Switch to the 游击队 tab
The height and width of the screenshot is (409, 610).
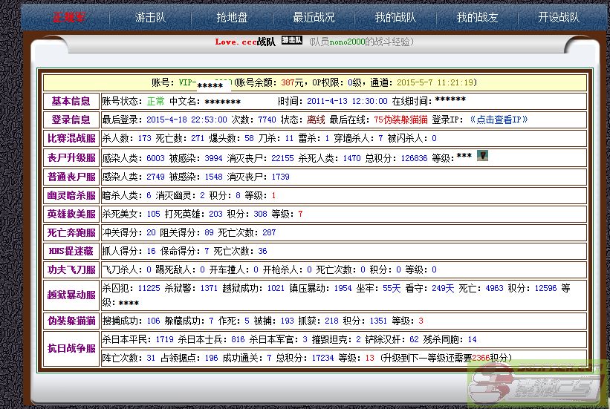point(150,17)
